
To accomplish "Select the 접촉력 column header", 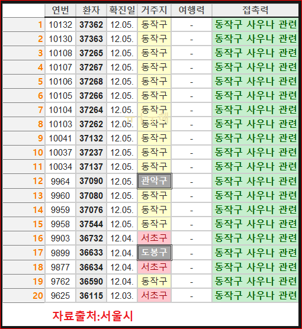I will tap(255, 10).
